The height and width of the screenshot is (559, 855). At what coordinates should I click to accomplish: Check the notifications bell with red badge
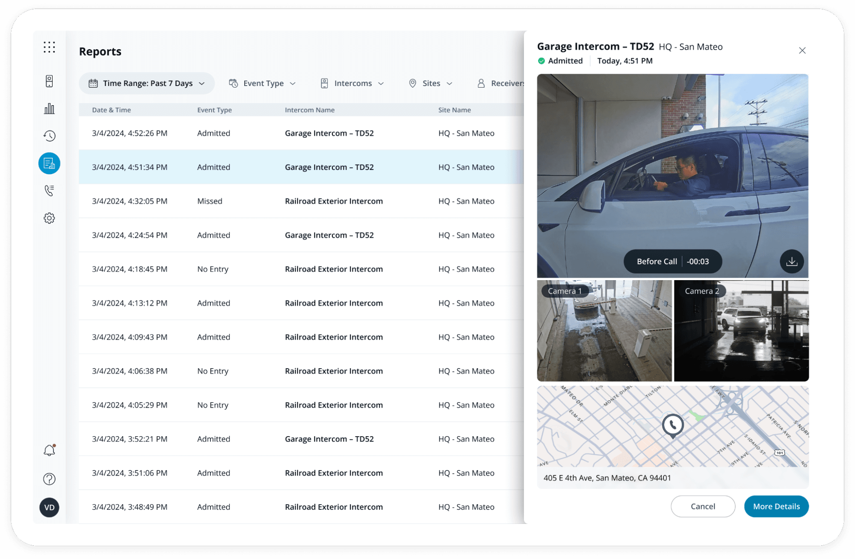click(49, 450)
